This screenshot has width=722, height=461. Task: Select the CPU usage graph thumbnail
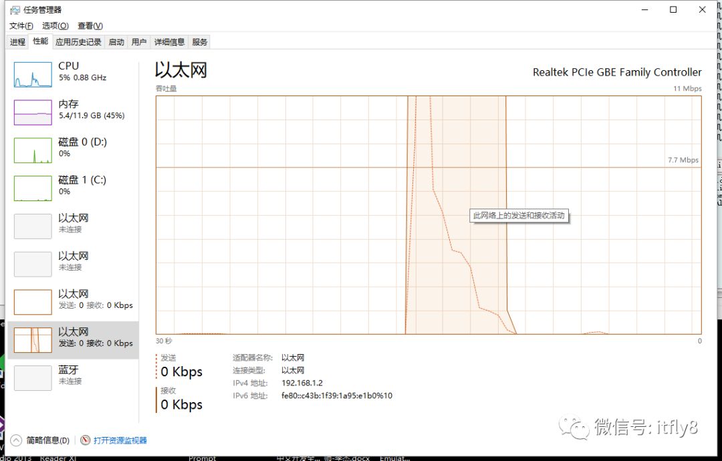pyautogui.click(x=33, y=75)
